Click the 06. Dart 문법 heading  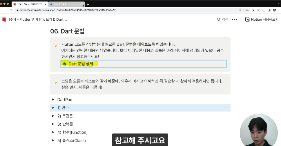click(x=67, y=31)
